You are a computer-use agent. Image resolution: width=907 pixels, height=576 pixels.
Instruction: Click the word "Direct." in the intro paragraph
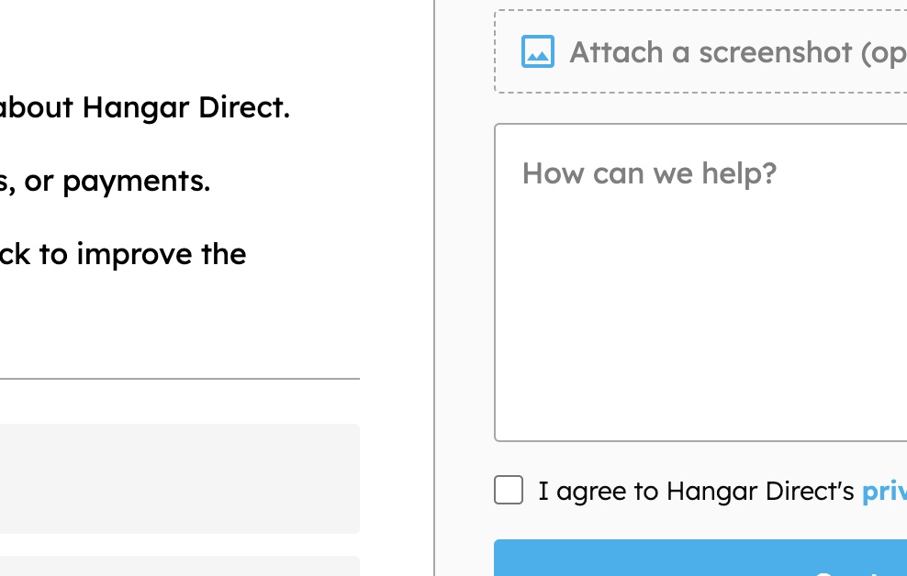click(244, 107)
